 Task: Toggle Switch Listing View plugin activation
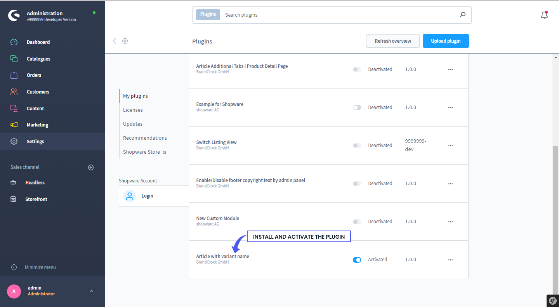point(357,146)
